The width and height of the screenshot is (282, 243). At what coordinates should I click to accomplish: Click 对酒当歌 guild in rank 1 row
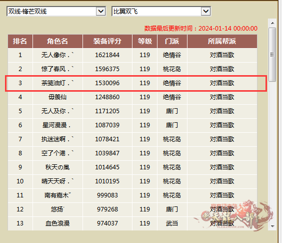tap(222, 55)
